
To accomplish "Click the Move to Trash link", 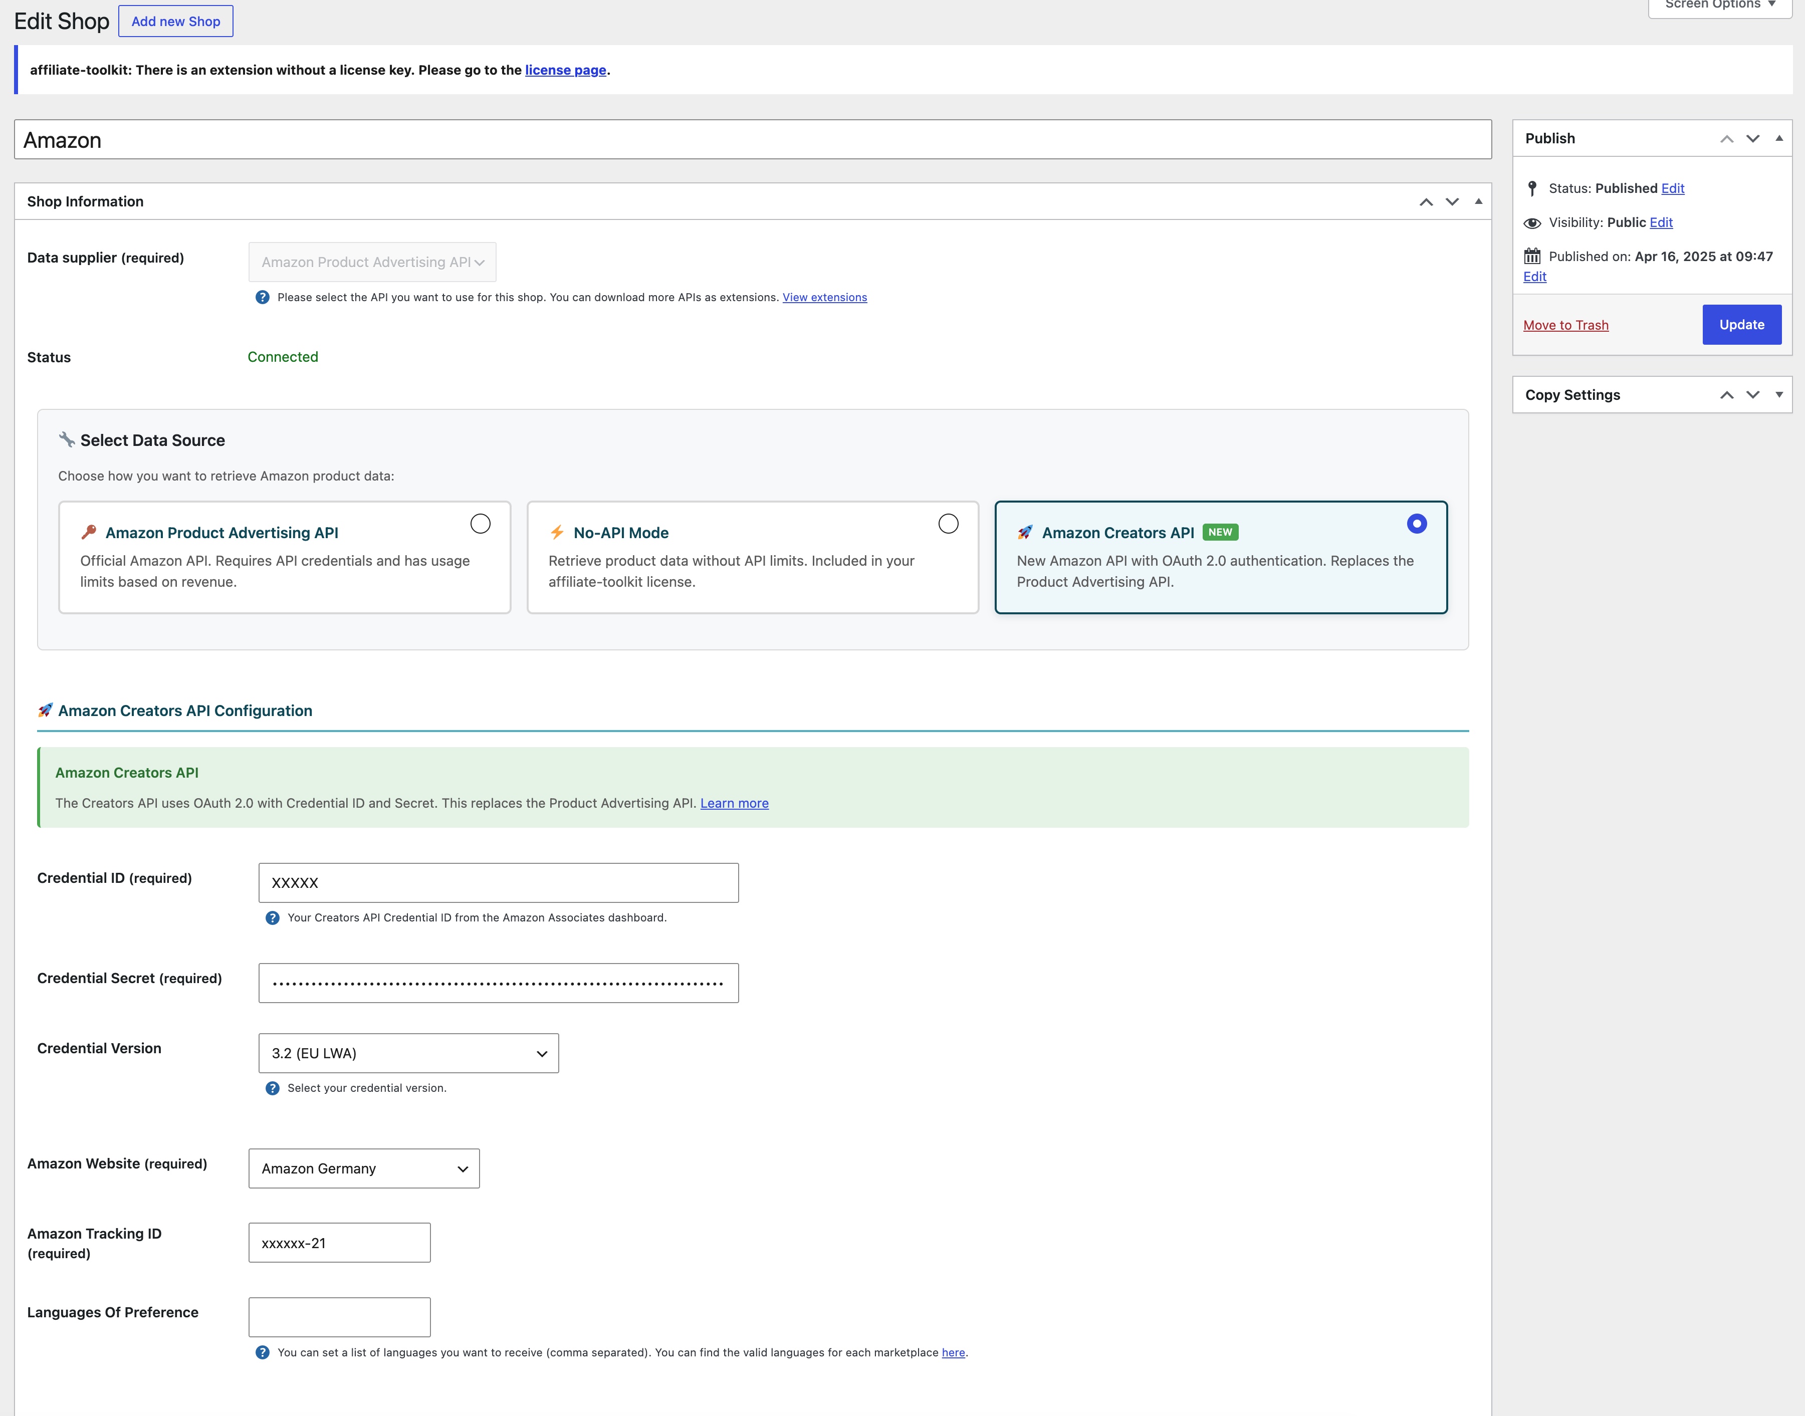I will [1565, 325].
